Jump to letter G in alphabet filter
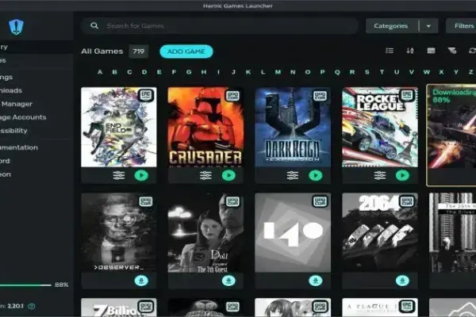This screenshot has height=317, width=476. (x=189, y=72)
